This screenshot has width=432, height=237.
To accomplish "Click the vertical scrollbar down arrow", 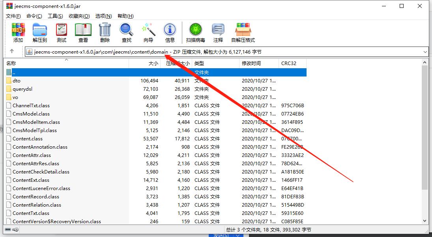I will (x=425, y=221).
